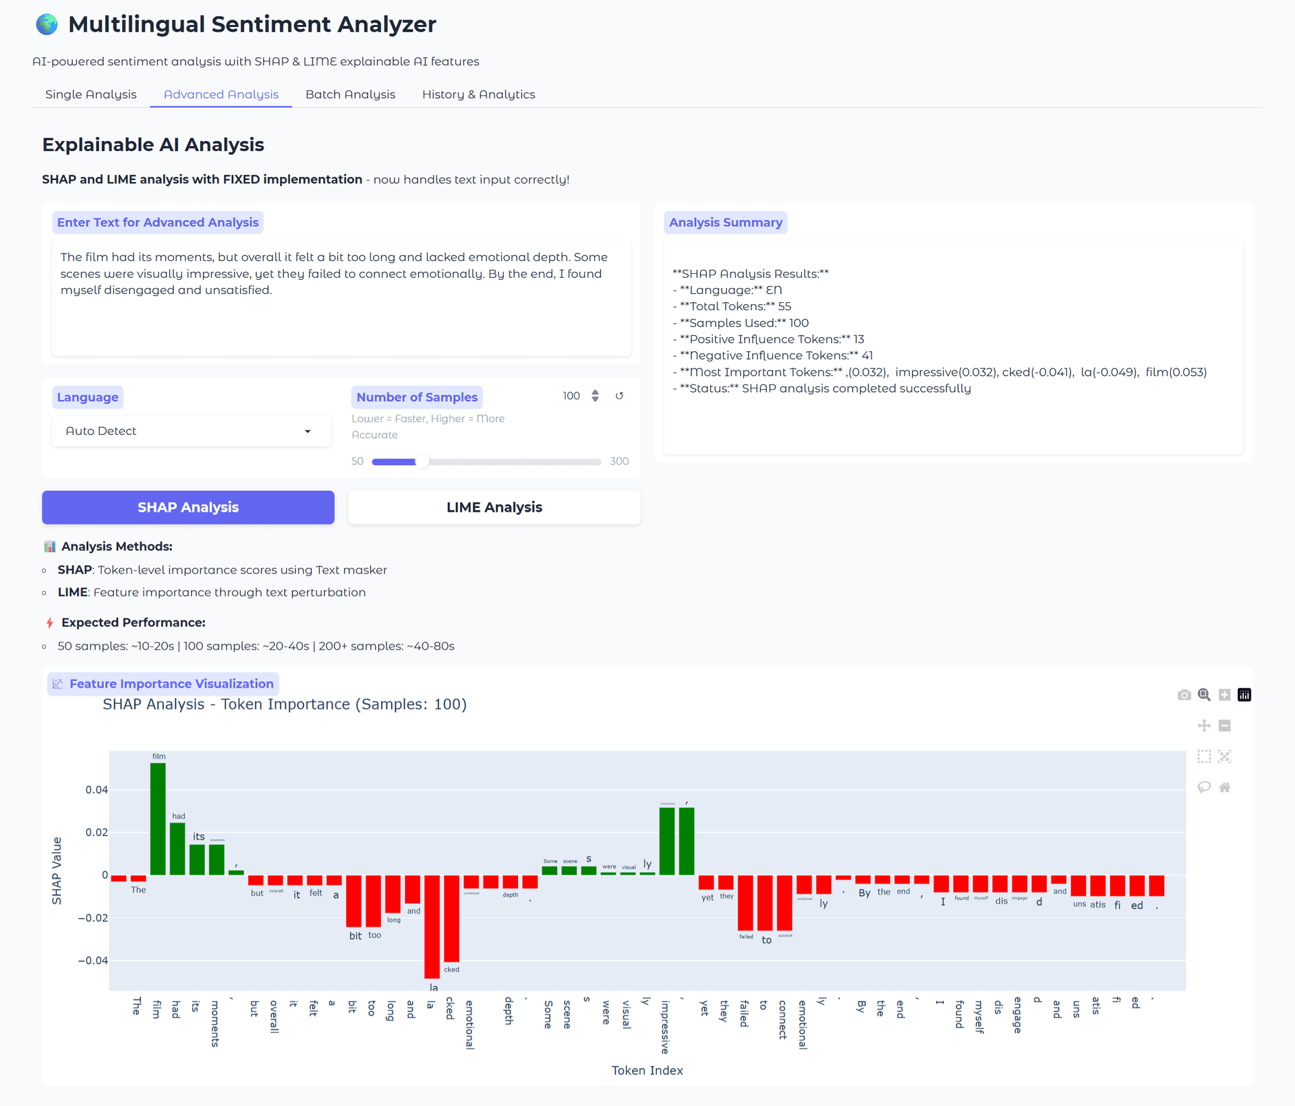Download plot as PNG camera icon
1295x1106 pixels.
pos(1184,695)
